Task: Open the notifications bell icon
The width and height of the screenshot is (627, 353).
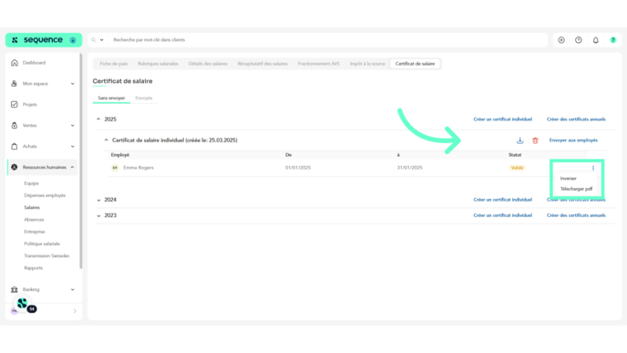Action: 596,40
